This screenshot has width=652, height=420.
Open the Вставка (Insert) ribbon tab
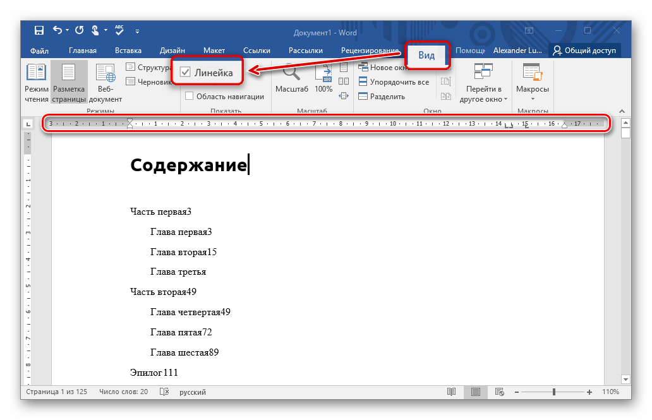point(128,51)
